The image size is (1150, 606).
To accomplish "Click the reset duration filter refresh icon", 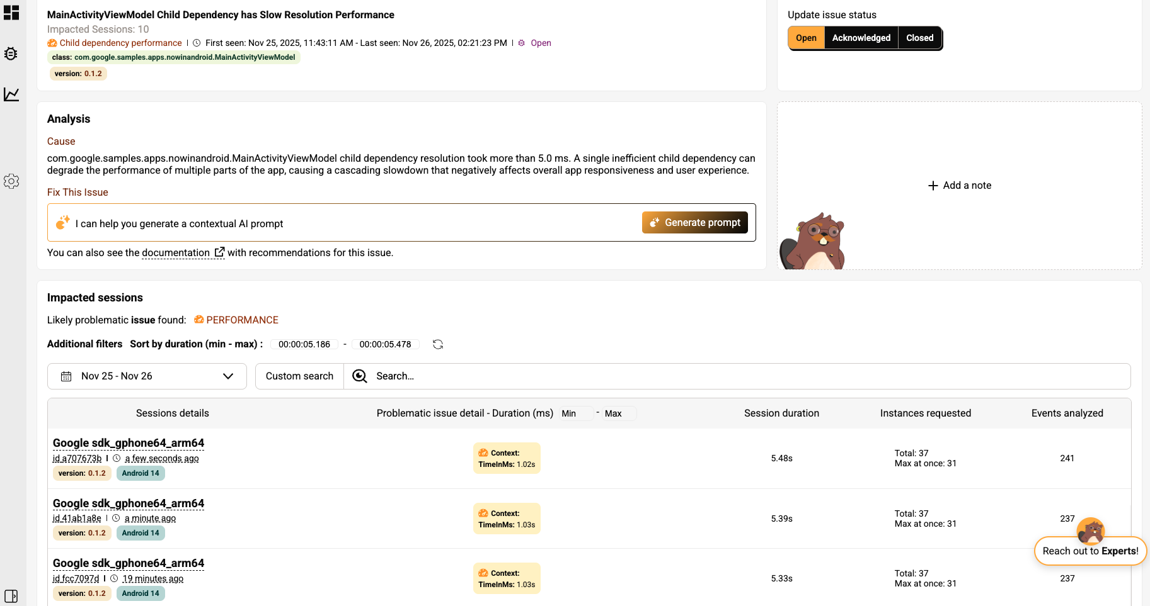I will [438, 344].
